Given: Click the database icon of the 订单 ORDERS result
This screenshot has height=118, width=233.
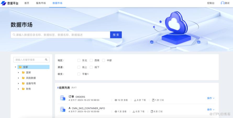Looking at the screenshot, I should (x=63, y=98).
